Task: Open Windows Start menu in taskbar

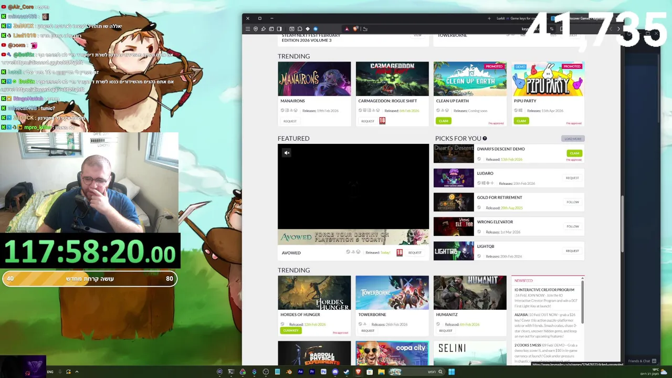Action: click(451, 372)
